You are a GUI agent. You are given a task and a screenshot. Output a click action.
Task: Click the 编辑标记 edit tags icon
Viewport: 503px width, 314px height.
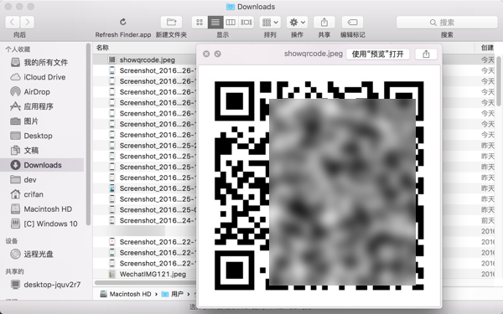353,22
